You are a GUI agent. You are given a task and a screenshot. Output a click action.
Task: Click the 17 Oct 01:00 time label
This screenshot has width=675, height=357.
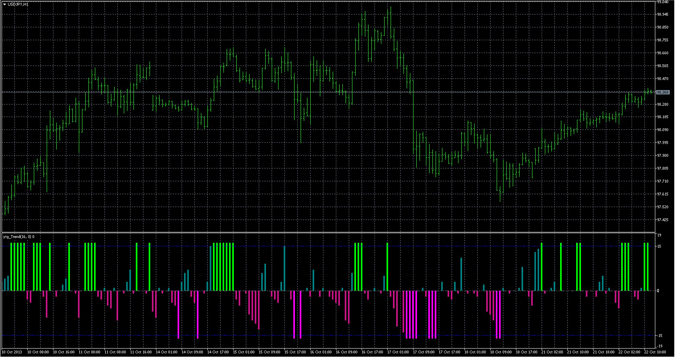click(x=398, y=352)
